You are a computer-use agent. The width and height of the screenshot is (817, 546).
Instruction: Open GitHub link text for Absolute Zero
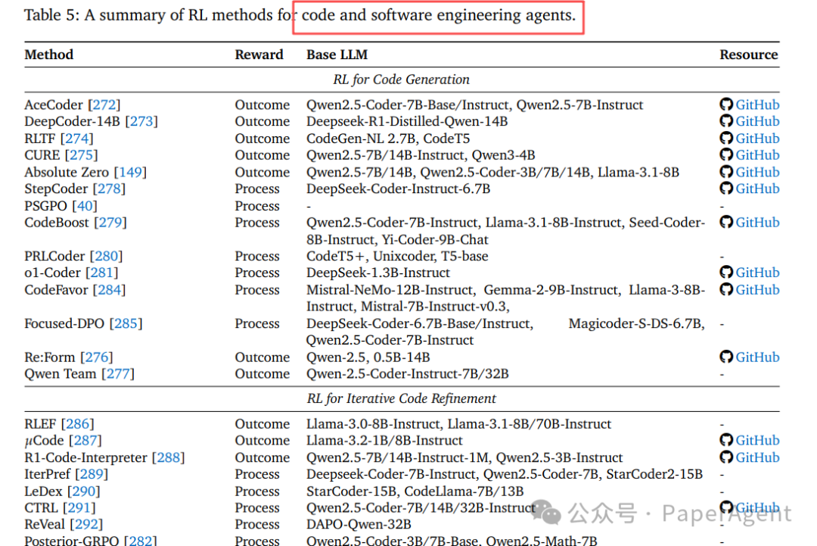click(x=757, y=173)
